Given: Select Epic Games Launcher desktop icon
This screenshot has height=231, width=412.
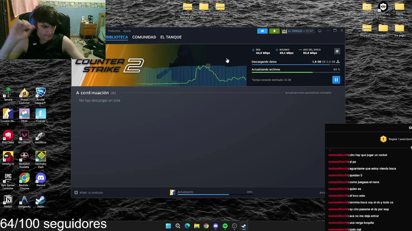Looking at the screenshot, I should 8,181.
